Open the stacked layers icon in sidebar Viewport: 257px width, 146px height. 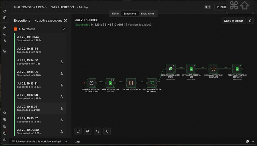click(x=5, y=51)
